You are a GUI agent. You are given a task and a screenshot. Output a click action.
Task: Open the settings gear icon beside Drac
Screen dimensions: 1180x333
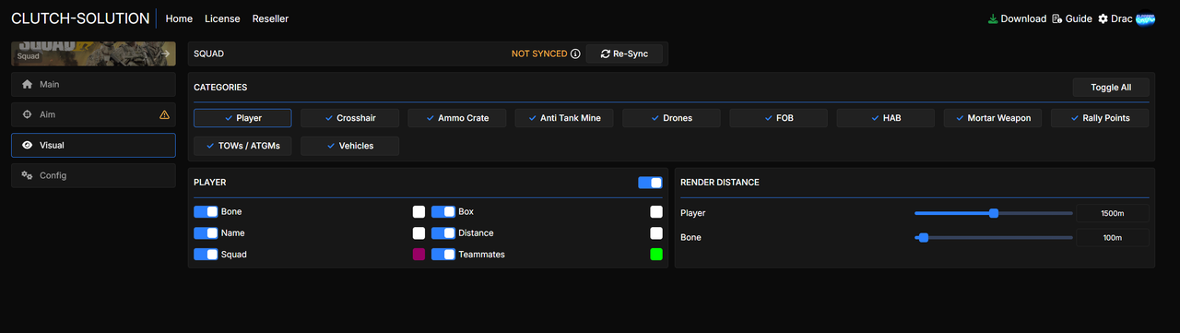[1103, 18]
